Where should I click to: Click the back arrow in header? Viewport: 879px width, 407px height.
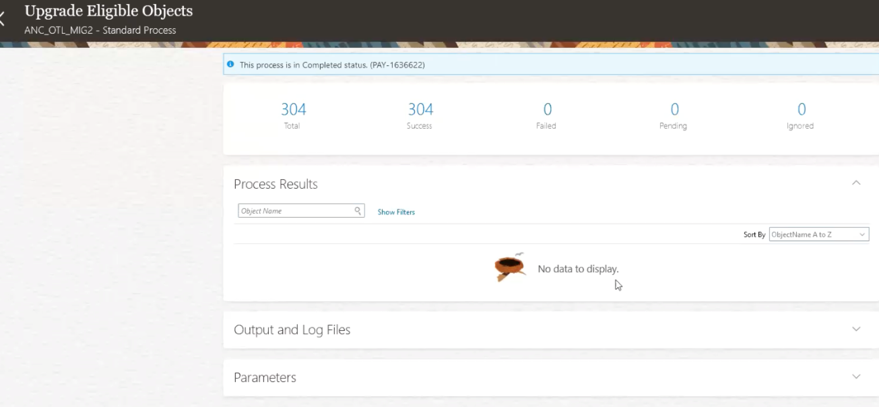(2, 19)
